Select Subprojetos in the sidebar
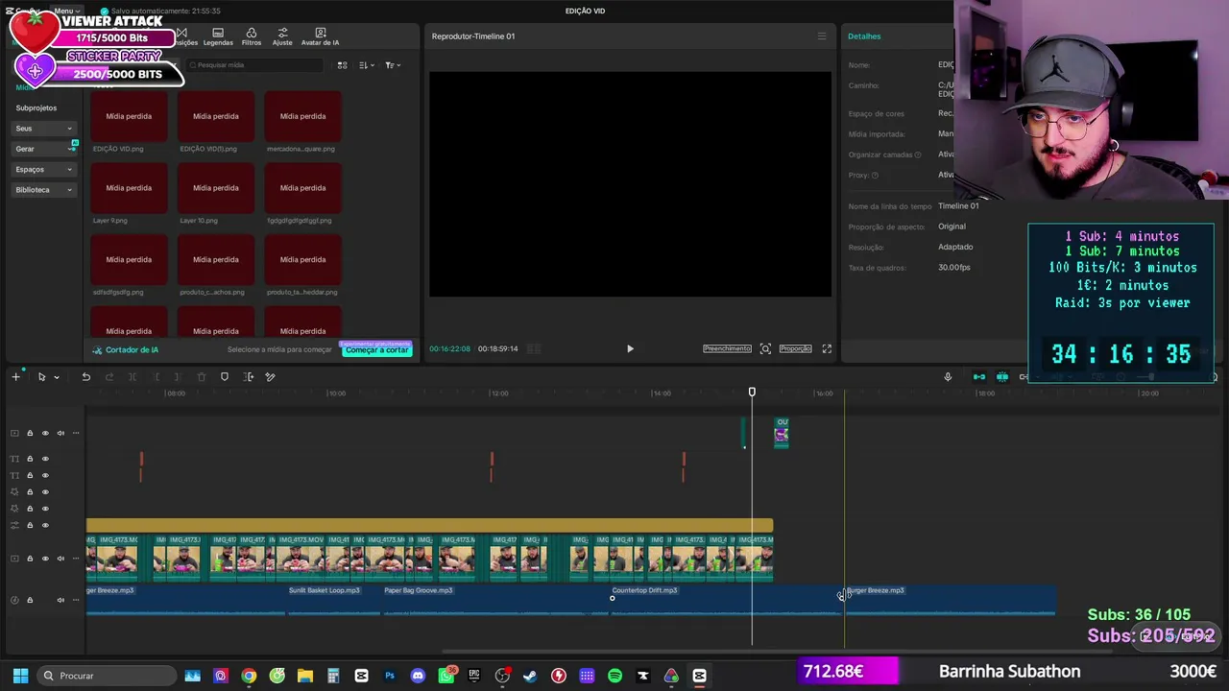1229x691 pixels. tap(36, 107)
